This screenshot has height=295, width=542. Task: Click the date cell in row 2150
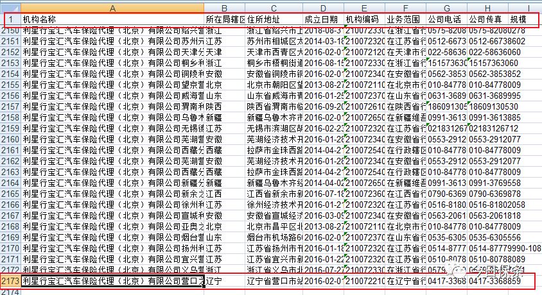tap(323, 30)
